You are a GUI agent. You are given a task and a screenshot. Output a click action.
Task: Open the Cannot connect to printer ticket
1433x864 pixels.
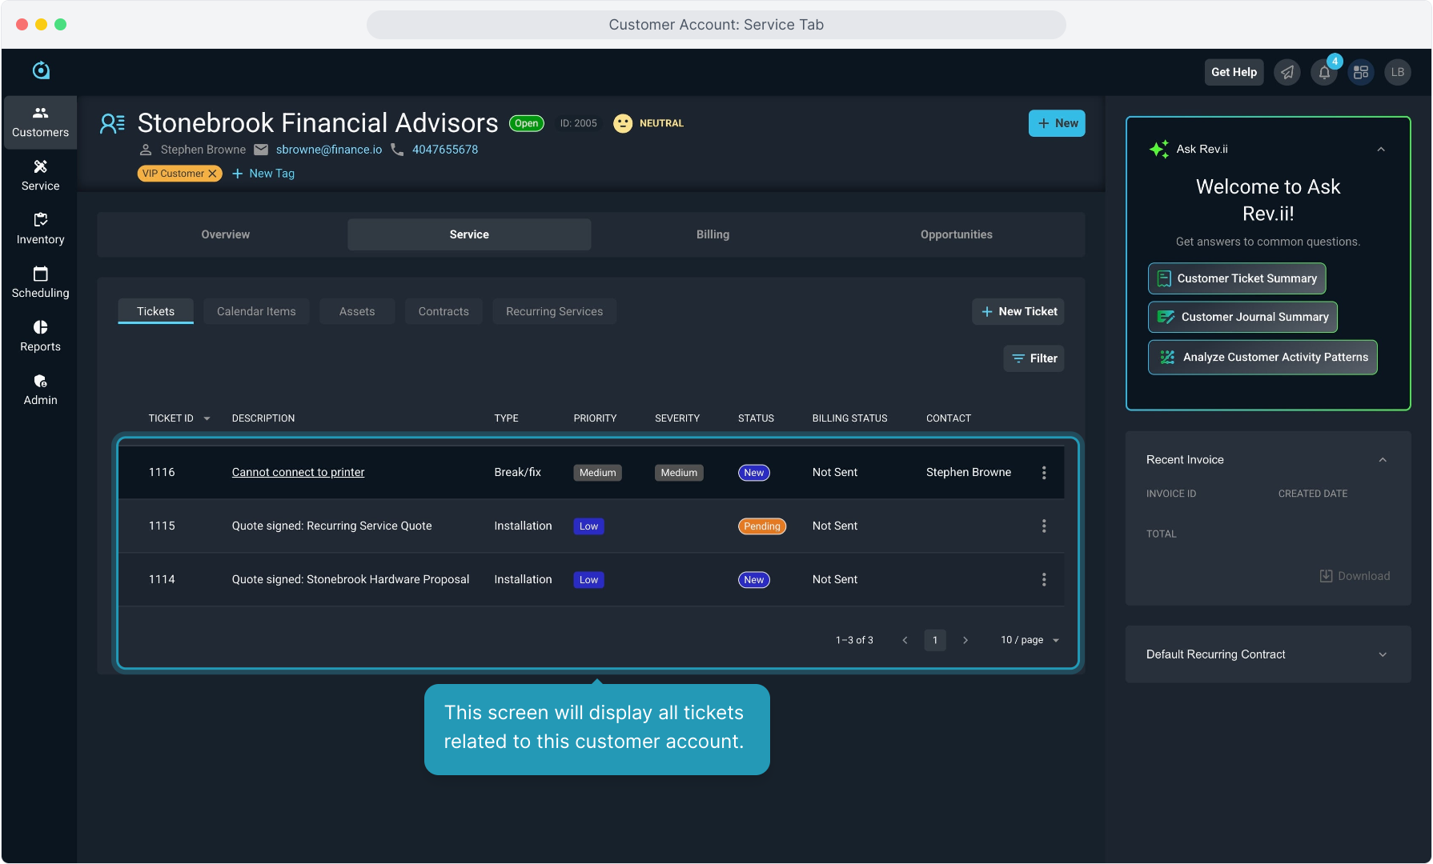298,472
